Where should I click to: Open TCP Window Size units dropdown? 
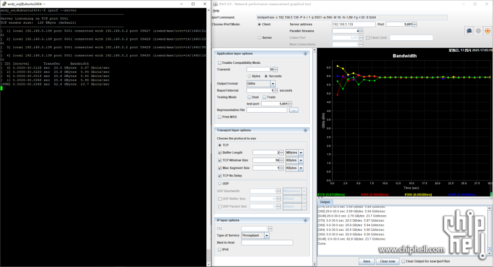click(x=301, y=160)
